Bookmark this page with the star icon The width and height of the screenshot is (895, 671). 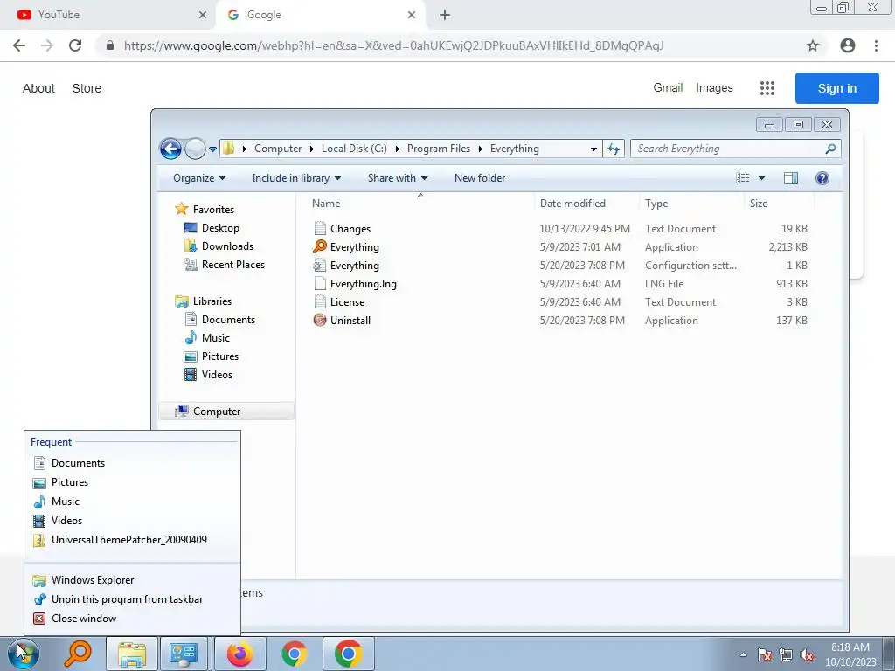[813, 45]
